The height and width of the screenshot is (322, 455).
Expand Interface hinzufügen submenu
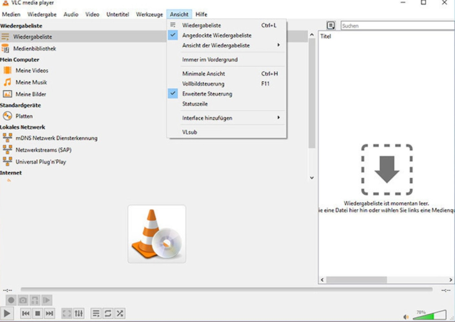click(x=227, y=118)
